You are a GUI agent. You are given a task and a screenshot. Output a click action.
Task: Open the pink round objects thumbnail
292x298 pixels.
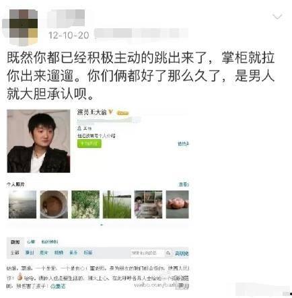coord(178,204)
